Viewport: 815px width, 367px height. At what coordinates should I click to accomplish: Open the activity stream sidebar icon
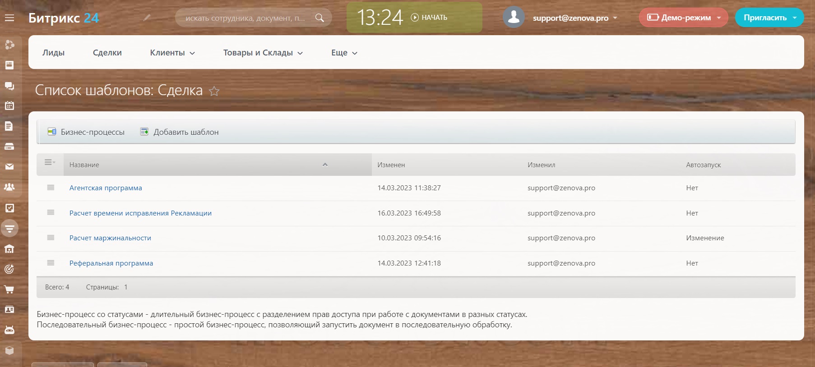click(x=9, y=45)
